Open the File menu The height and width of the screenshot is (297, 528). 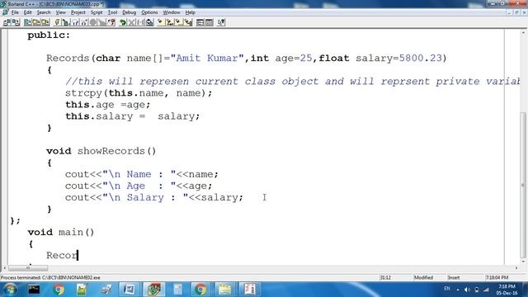pos(15,12)
